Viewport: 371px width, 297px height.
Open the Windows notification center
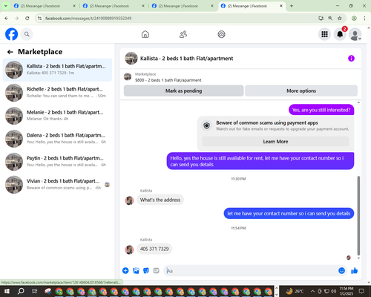[x=361, y=291]
